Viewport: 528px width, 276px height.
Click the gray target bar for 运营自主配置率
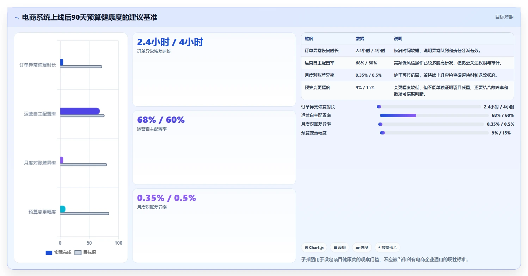pyautogui.click(x=82, y=115)
